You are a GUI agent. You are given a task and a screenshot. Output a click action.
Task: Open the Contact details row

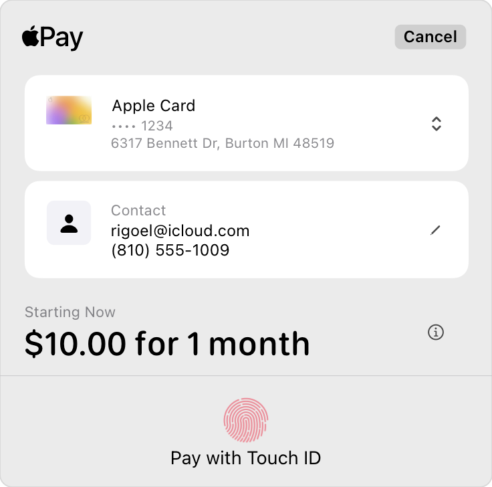point(246,229)
